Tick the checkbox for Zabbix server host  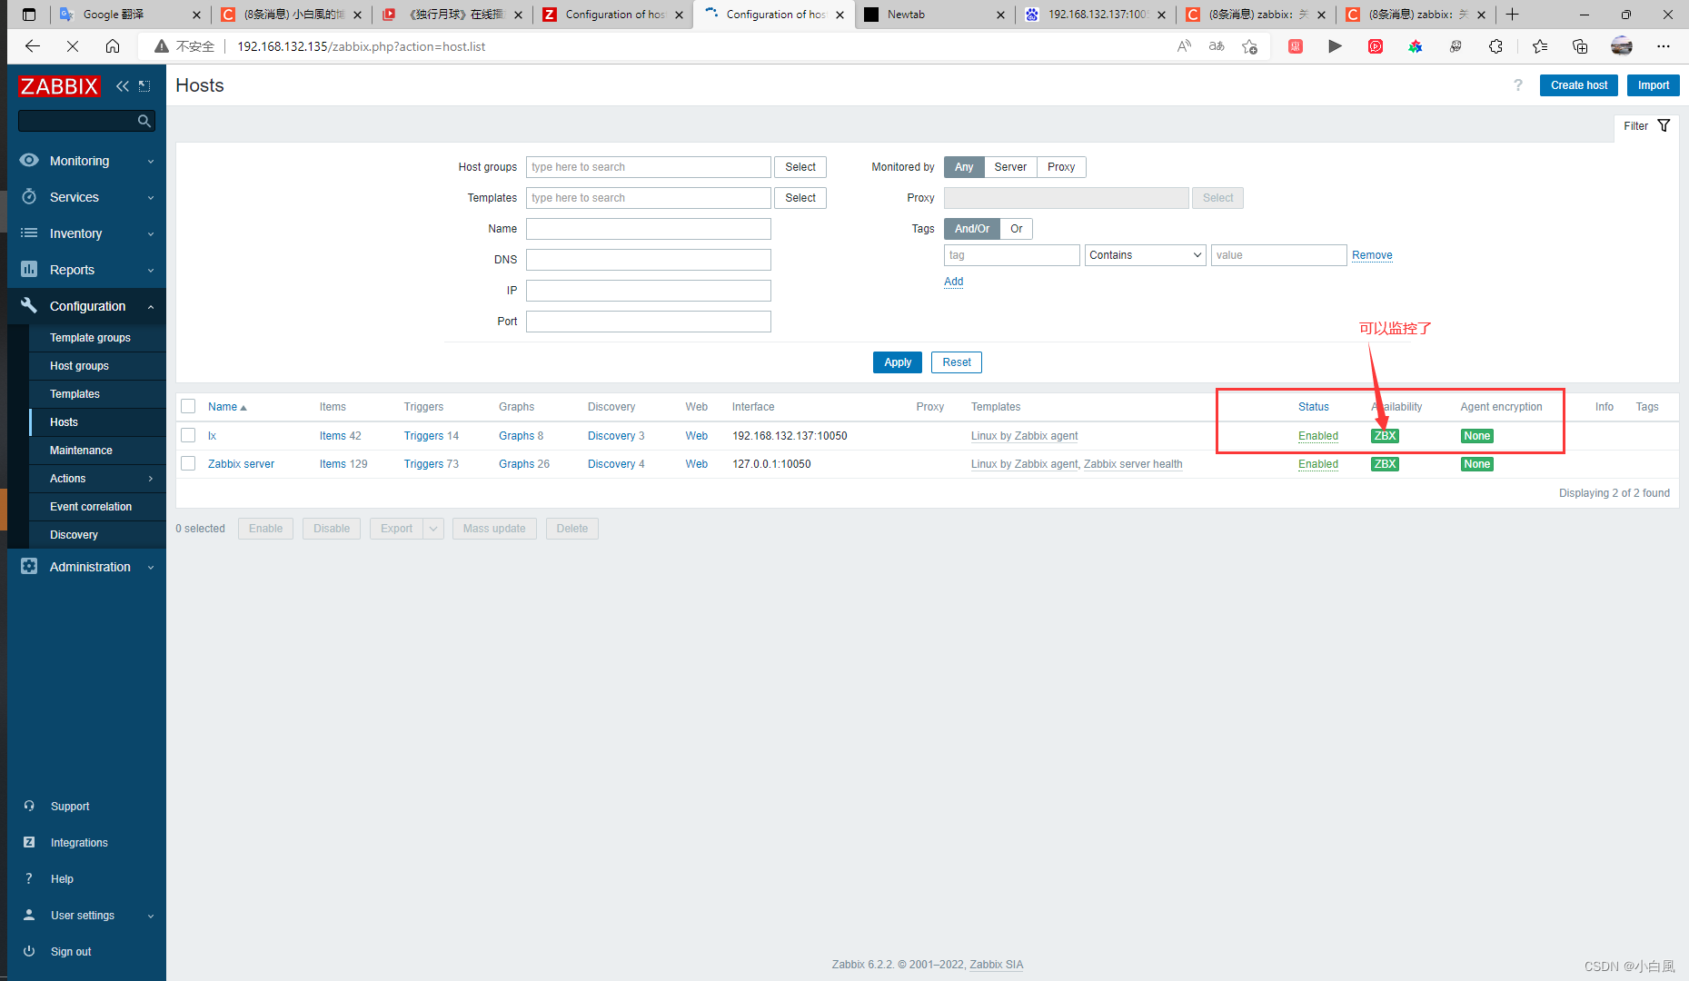click(x=188, y=463)
